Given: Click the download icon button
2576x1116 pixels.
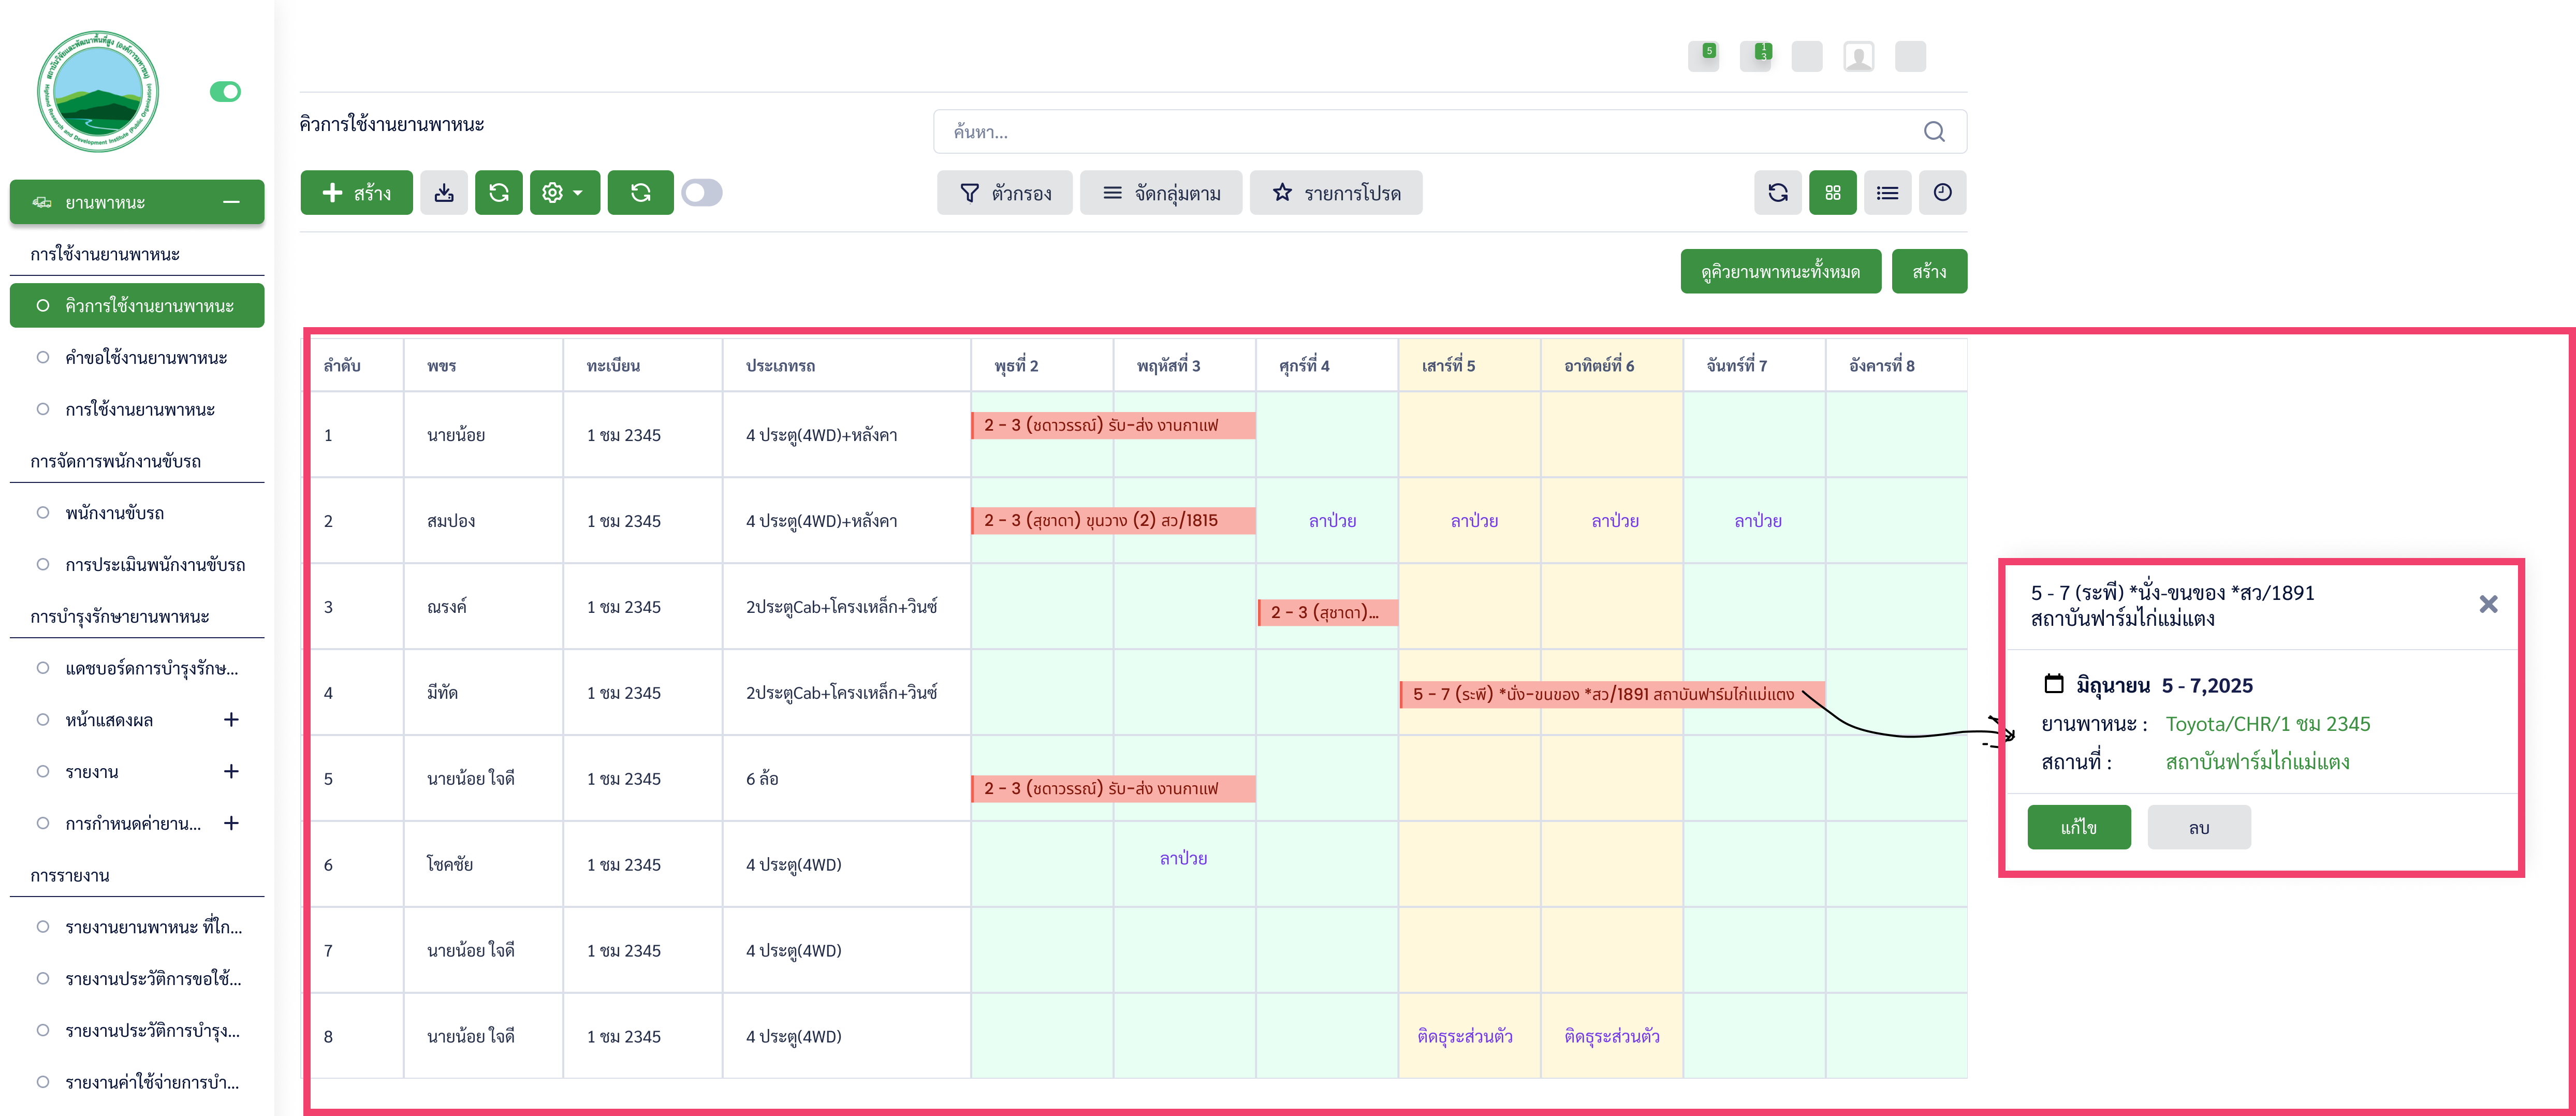Looking at the screenshot, I should pyautogui.click(x=444, y=193).
